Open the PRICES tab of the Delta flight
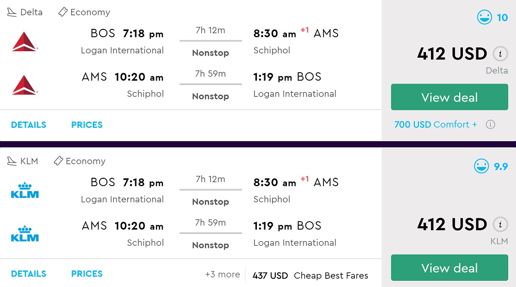Image resolution: width=516 pixels, height=287 pixels. click(x=87, y=125)
